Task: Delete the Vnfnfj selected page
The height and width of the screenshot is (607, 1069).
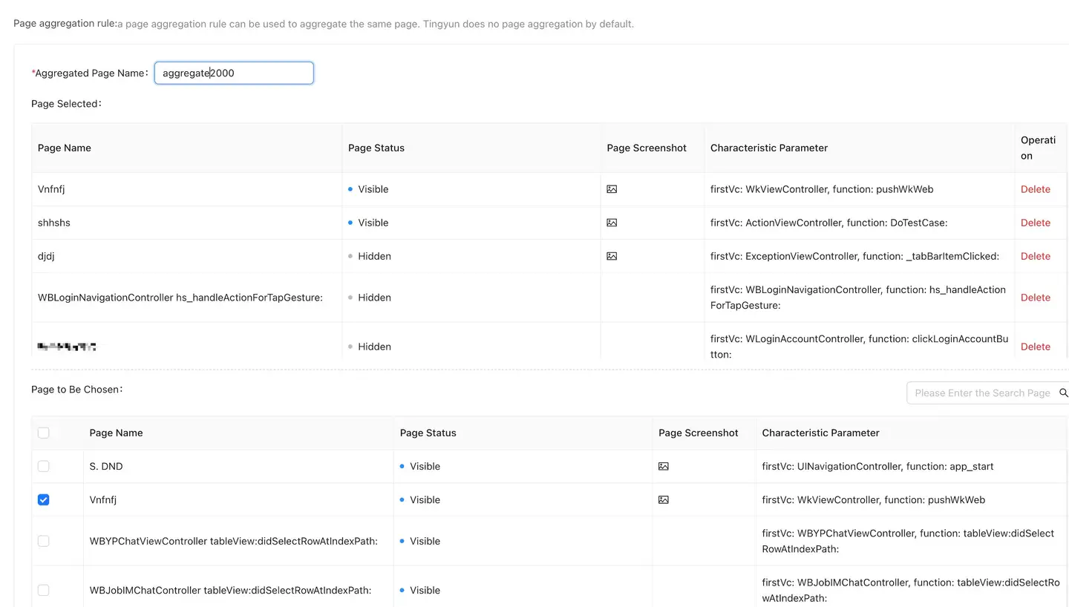Action: (x=1035, y=189)
